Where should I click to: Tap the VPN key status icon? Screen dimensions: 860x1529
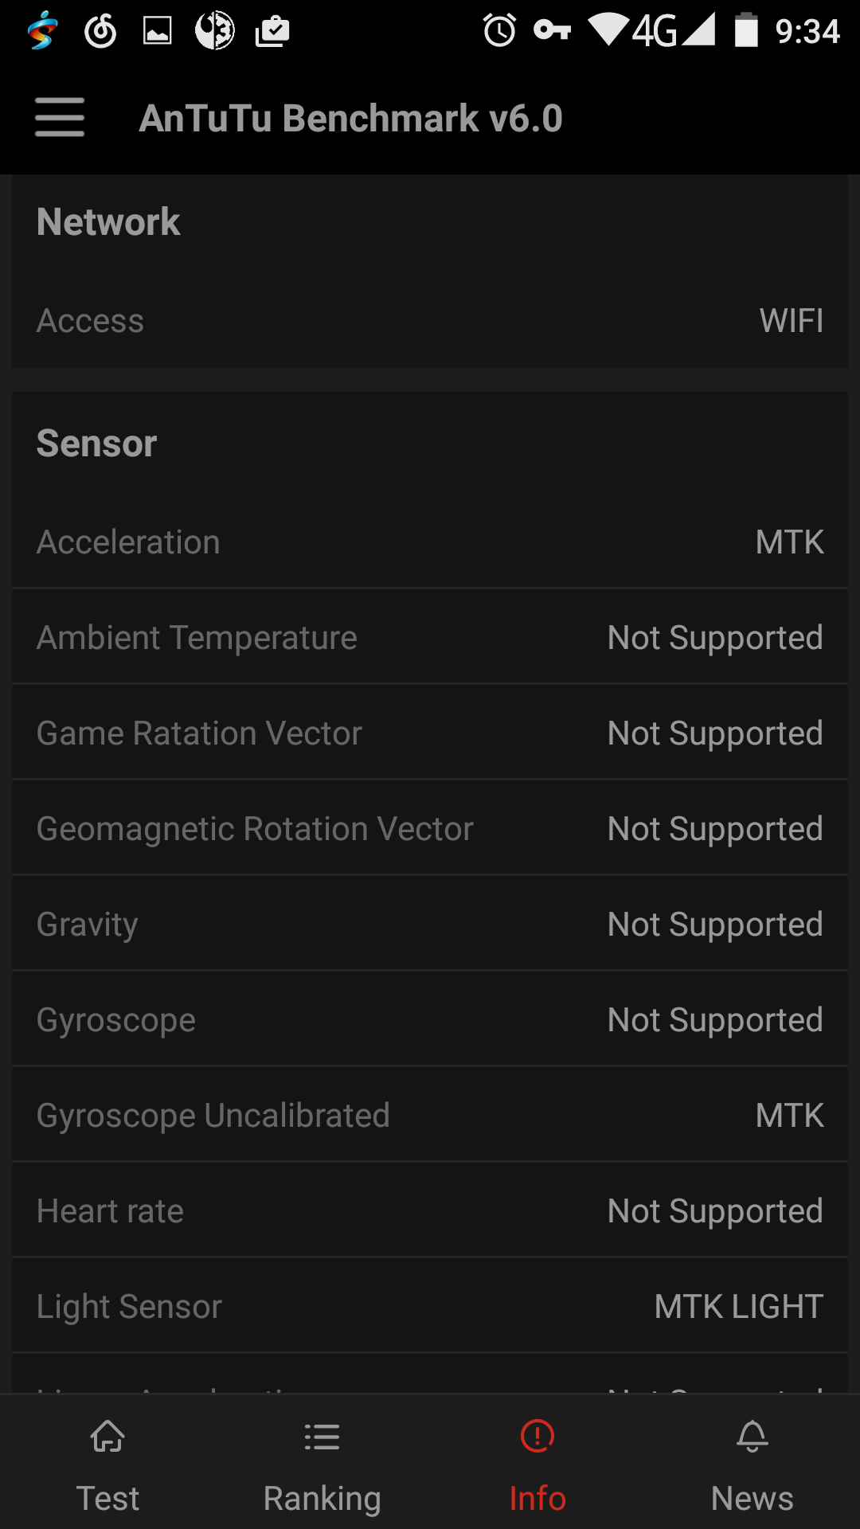coord(552,31)
